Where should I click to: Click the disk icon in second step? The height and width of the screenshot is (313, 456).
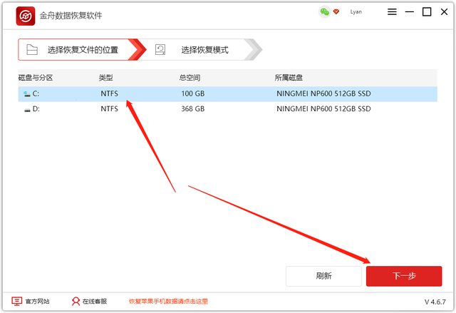pos(160,50)
